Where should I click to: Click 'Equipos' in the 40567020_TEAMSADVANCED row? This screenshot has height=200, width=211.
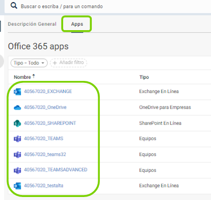148,170
